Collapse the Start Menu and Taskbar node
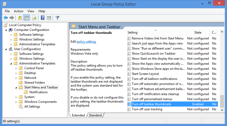This screenshot has height=126, width=227. click(x=16, y=87)
